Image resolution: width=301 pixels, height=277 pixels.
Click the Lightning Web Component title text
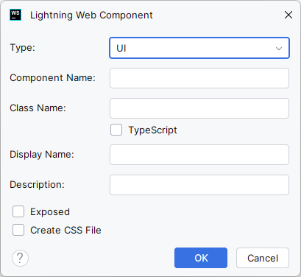(91, 15)
